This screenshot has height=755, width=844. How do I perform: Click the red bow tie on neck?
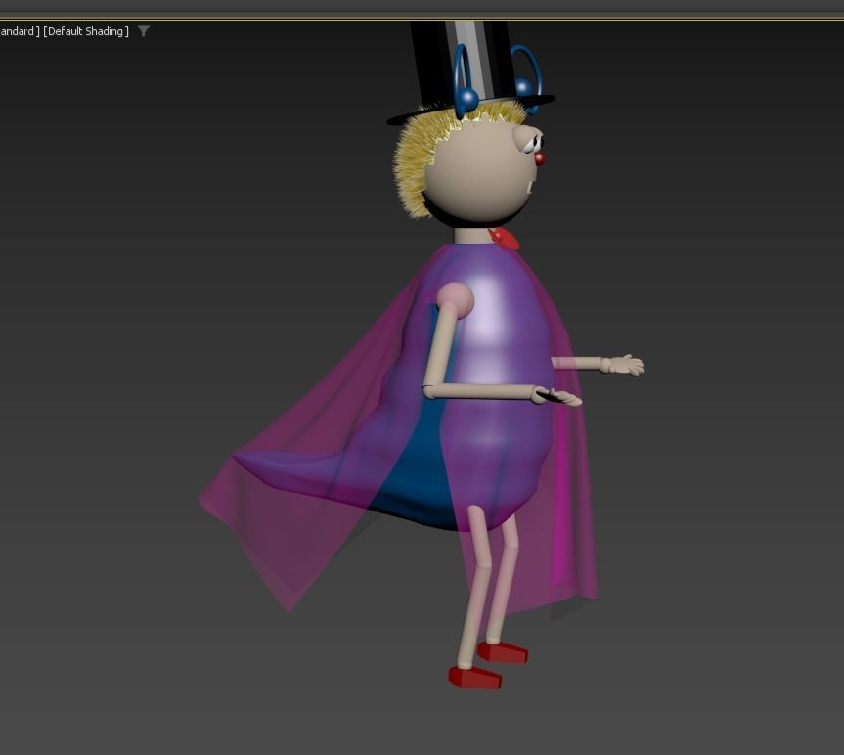pyautogui.click(x=506, y=238)
